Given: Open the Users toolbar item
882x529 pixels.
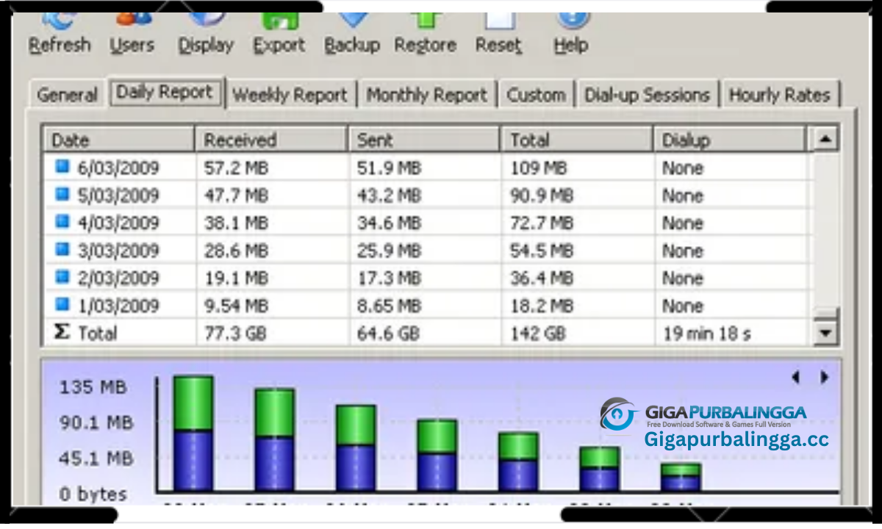Looking at the screenshot, I should point(132,33).
